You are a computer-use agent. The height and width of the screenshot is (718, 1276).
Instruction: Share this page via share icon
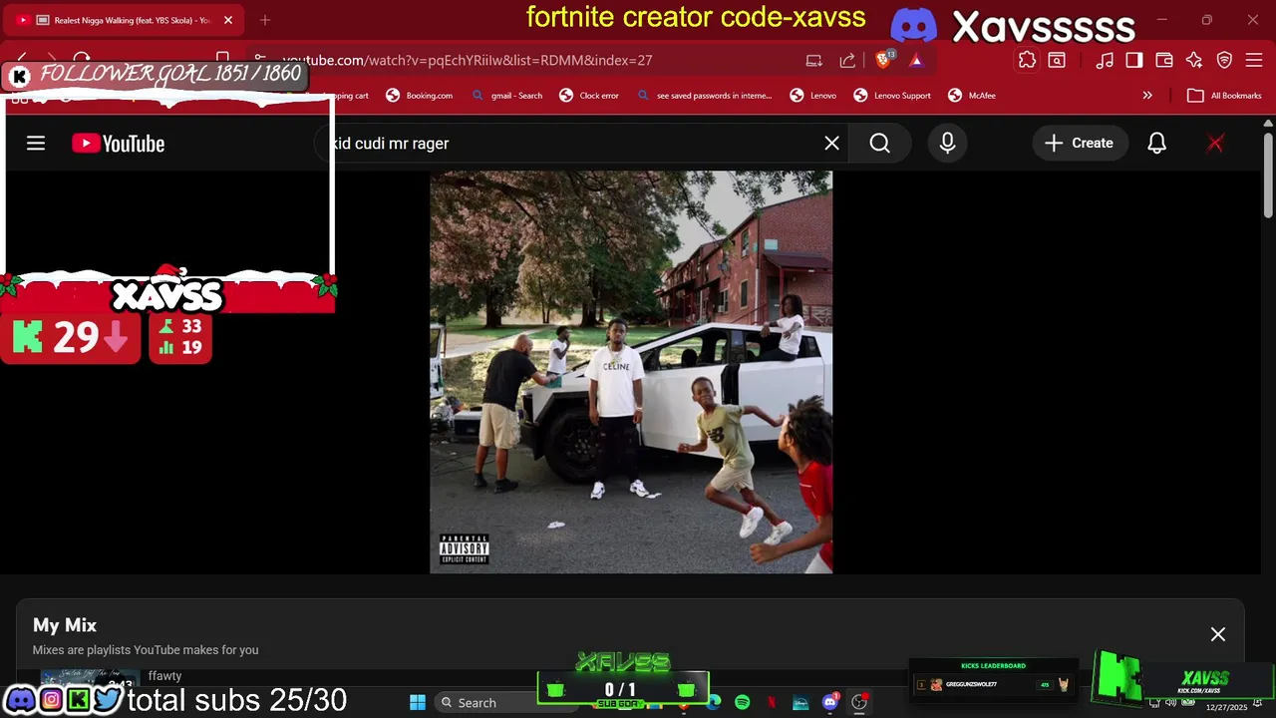pyautogui.click(x=847, y=61)
